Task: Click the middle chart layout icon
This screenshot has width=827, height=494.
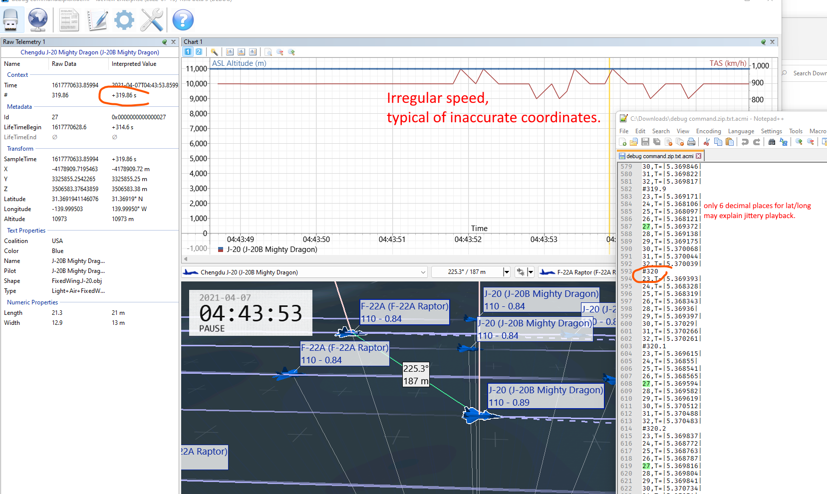Action: point(241,52)
